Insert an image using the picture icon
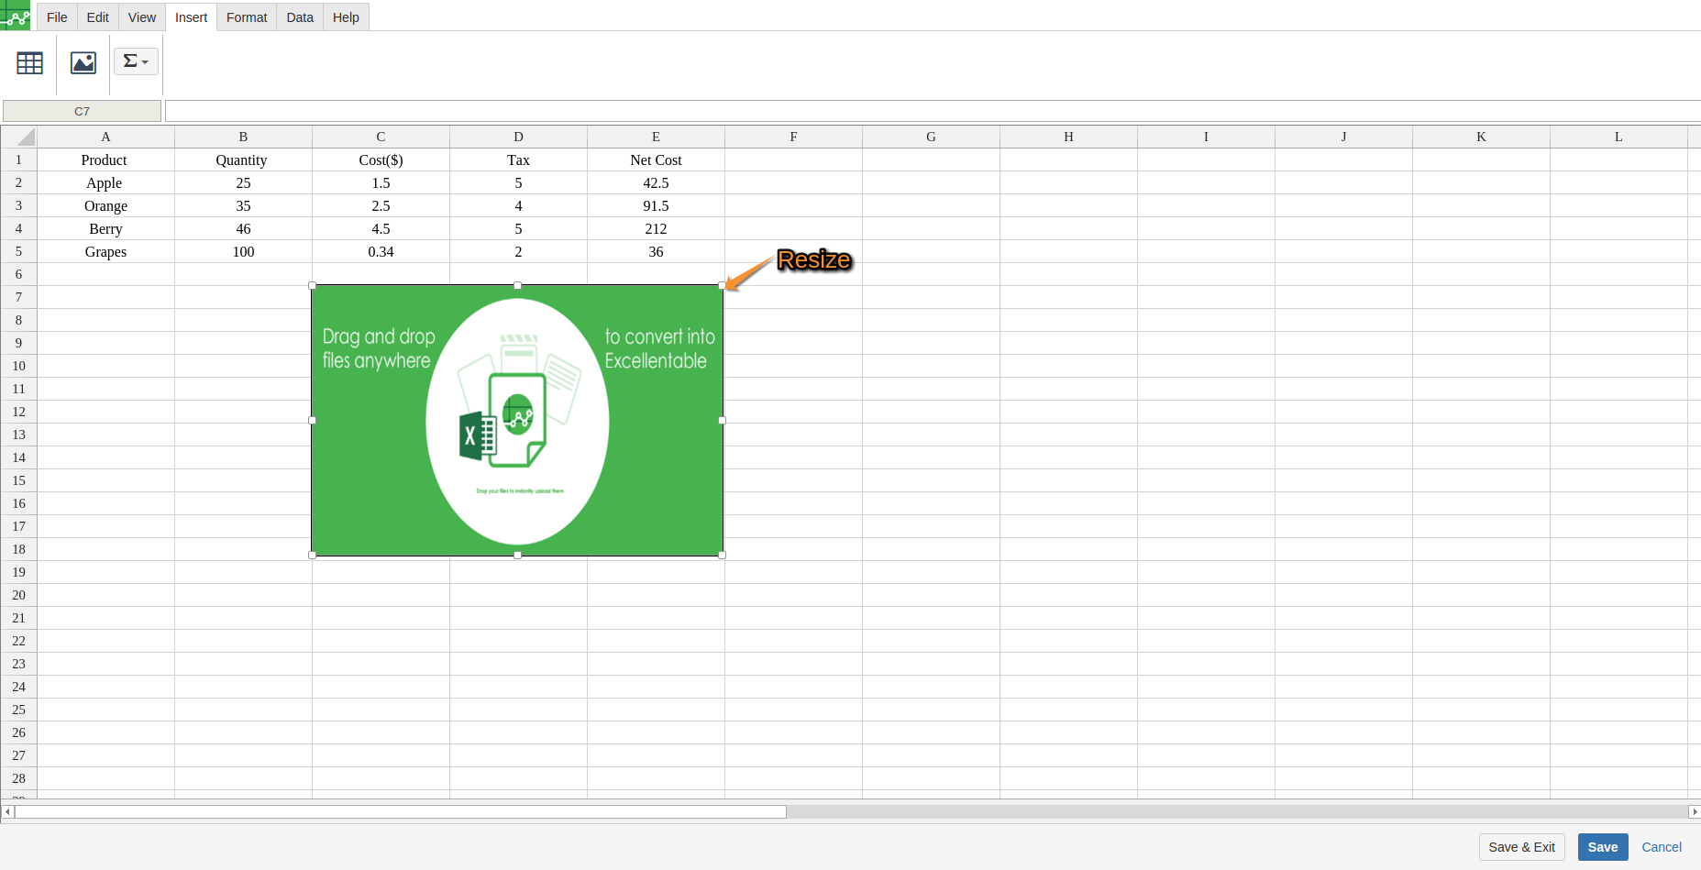 coord(83,62)
